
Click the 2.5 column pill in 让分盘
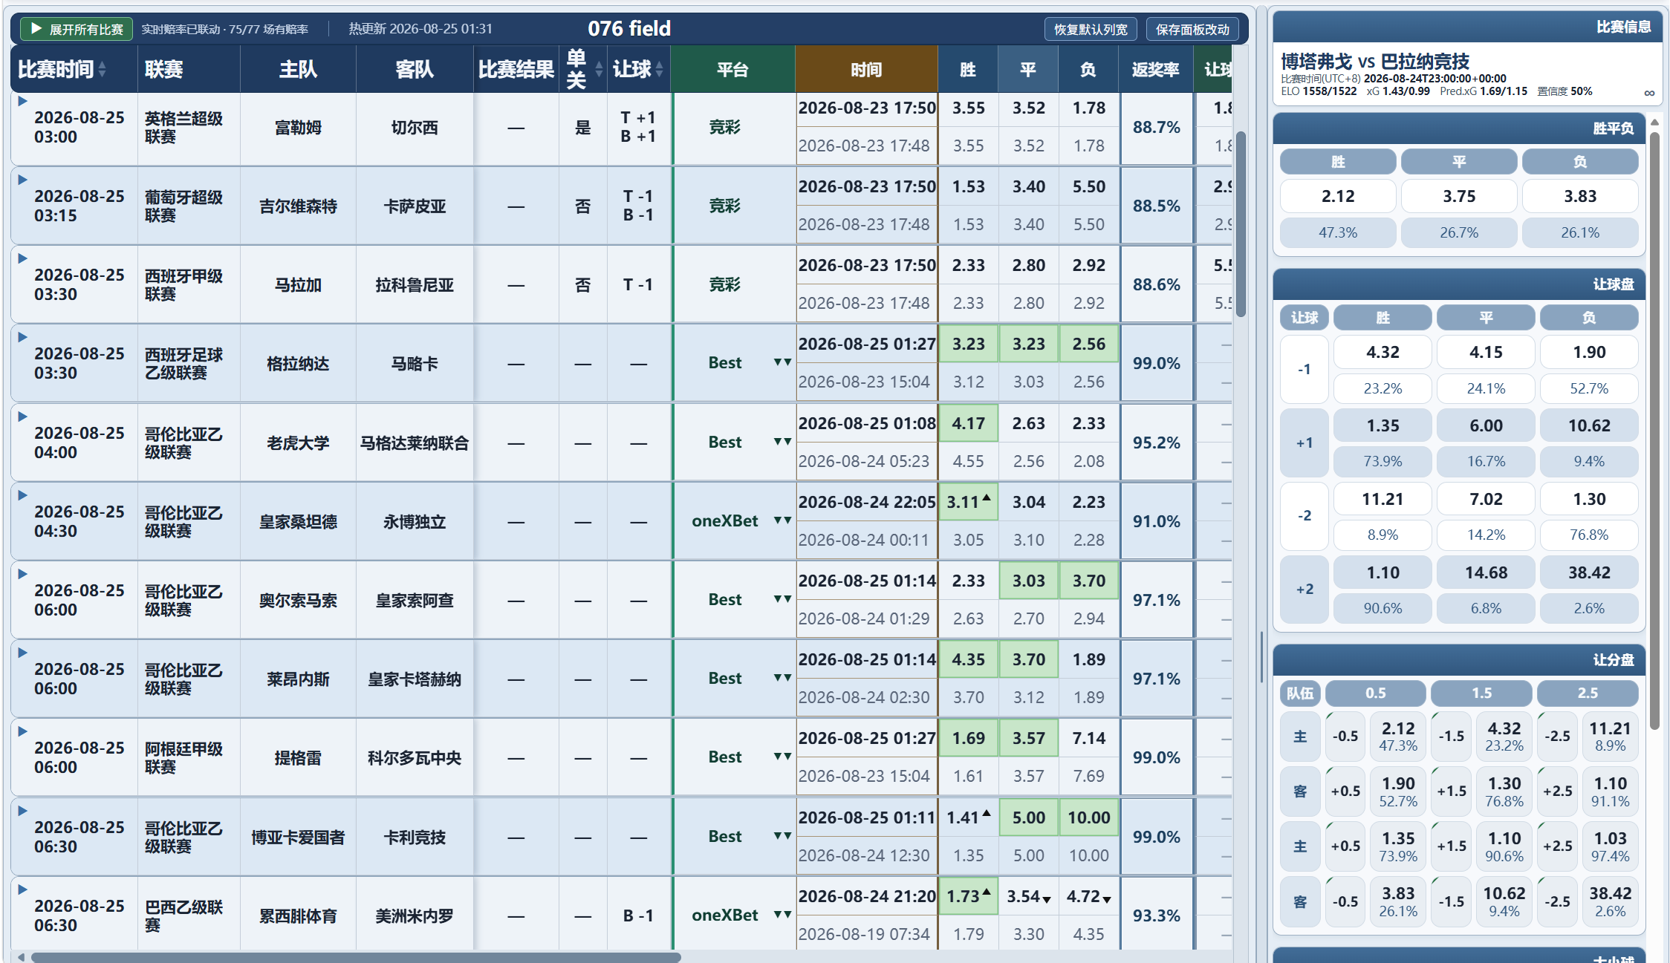[x=1588, y=693]
